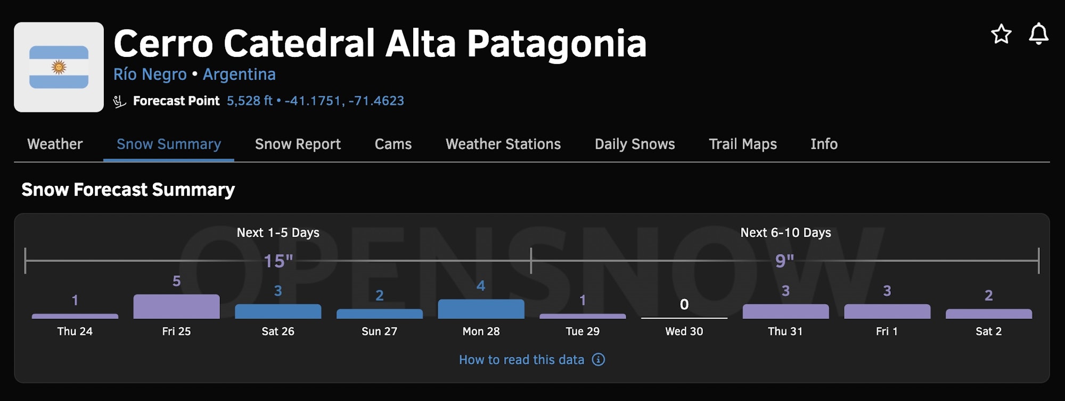Open the Trail Maps tab

click(743, 144)
